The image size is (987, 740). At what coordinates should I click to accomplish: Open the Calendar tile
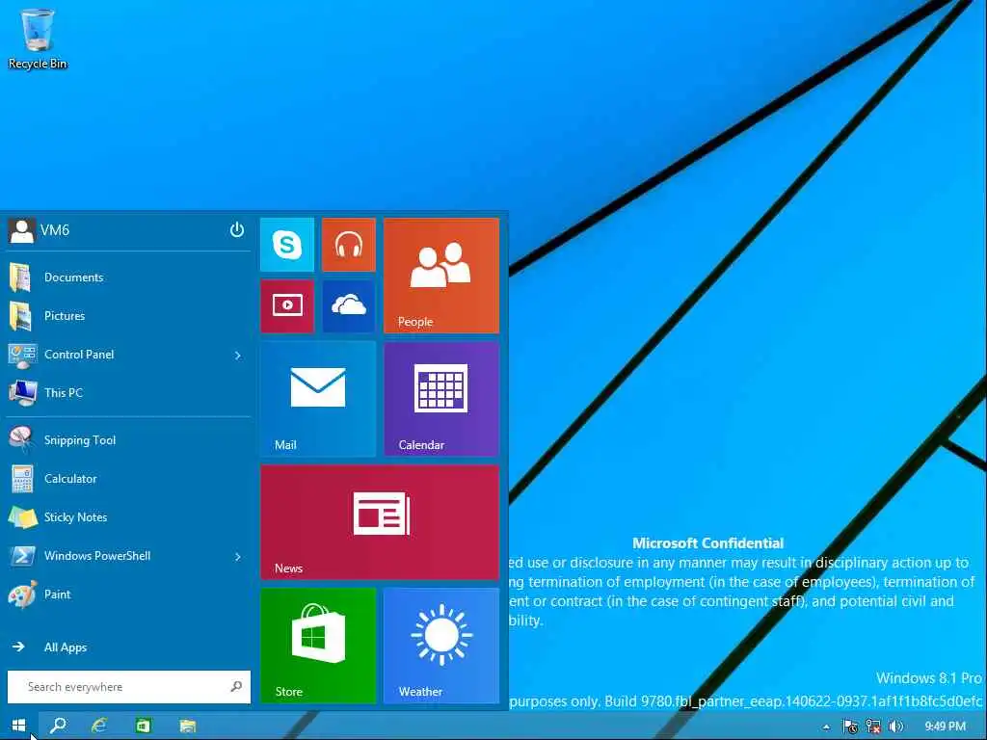coord(441,399)
